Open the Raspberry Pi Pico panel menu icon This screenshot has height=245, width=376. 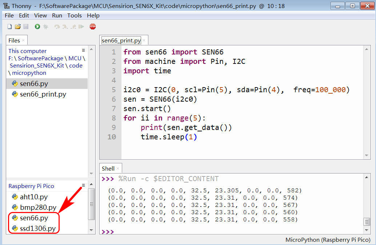83,185
